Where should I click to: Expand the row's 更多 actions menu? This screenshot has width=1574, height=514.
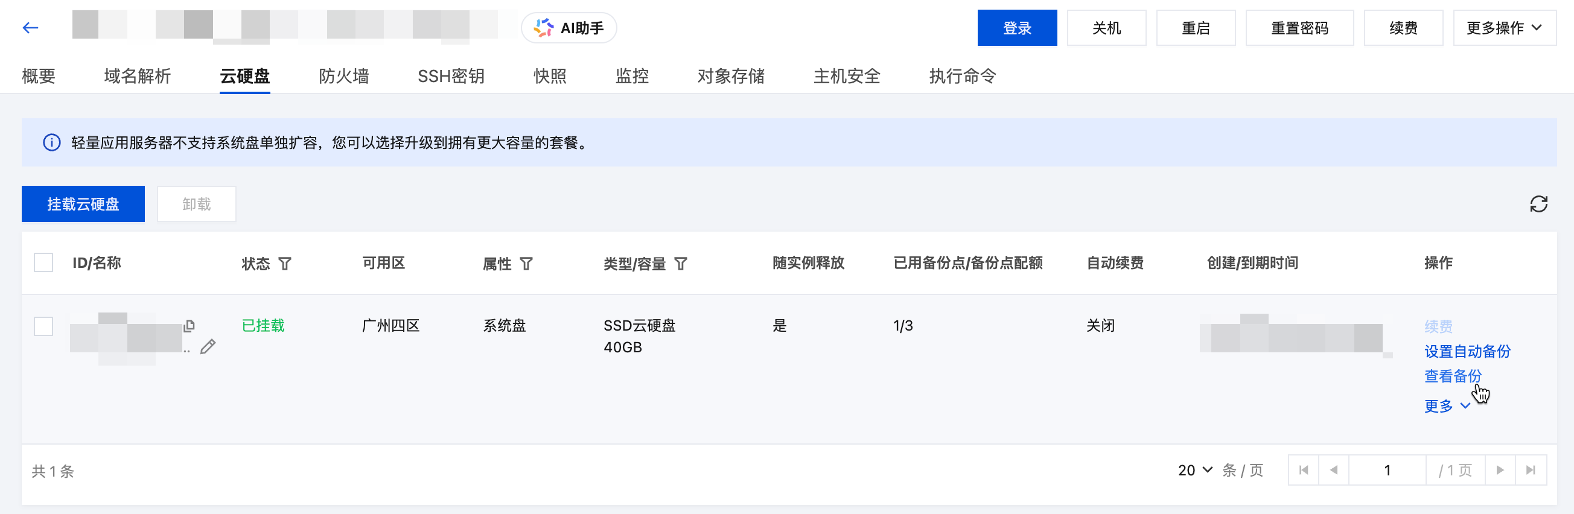[1446, 406]
